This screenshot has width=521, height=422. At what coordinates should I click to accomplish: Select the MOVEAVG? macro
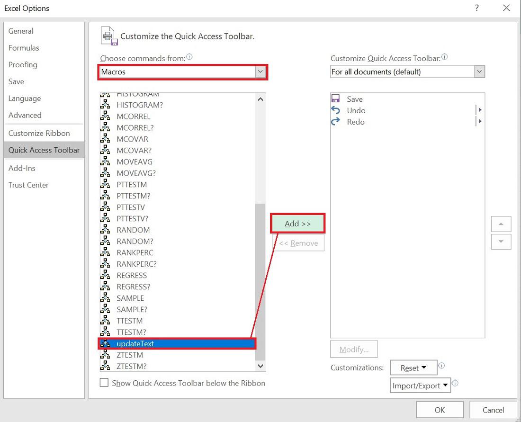[x=178, y=173]
